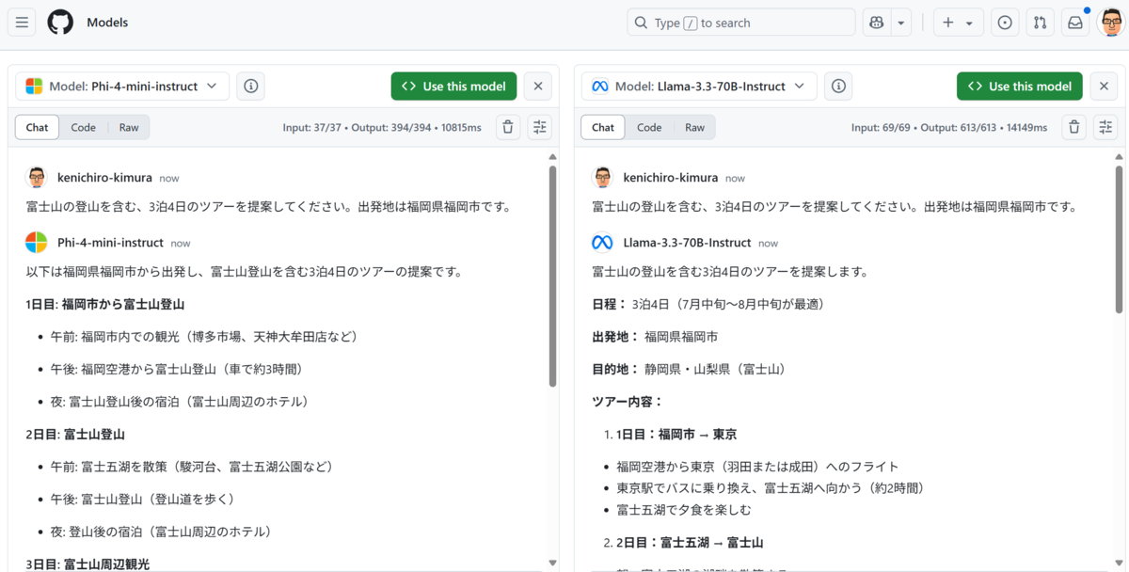Image resolution: width=1129 pixels, height=572 pixels.
Task: Click list item 2日目：富士五湖 → 富士山
Action: 690,543
